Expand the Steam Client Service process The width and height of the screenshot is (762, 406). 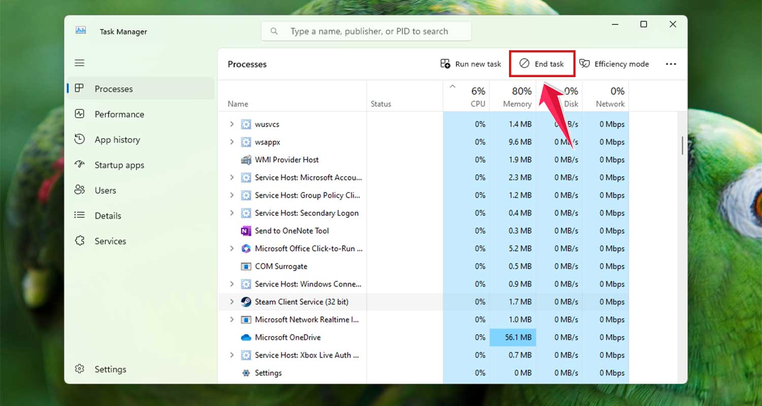pyautogui.click(x=232, y=301)
